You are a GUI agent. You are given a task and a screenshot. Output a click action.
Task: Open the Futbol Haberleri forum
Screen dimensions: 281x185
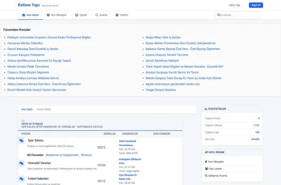point(38,178)
